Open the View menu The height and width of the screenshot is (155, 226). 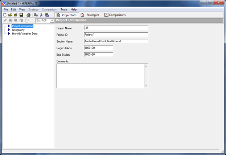click(22, 9)
